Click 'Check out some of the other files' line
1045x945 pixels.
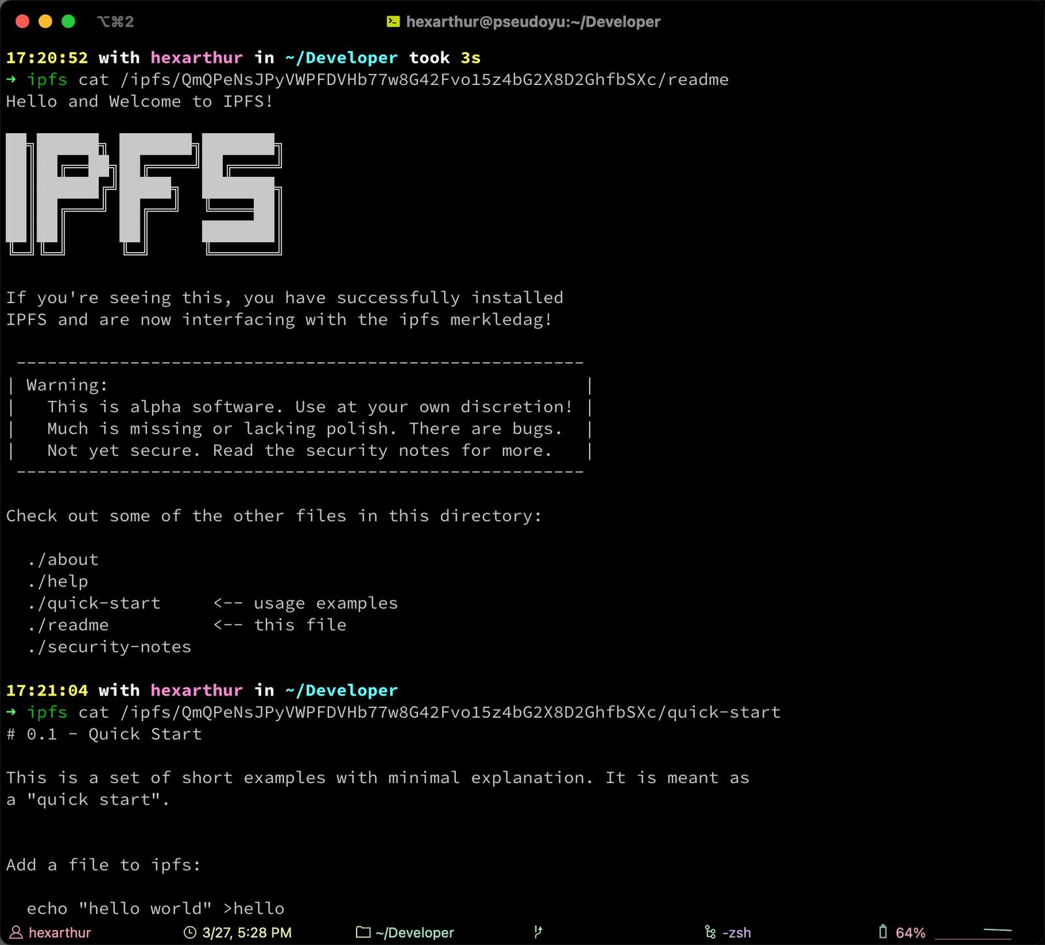pyautogui.click(x=274, y=516)
